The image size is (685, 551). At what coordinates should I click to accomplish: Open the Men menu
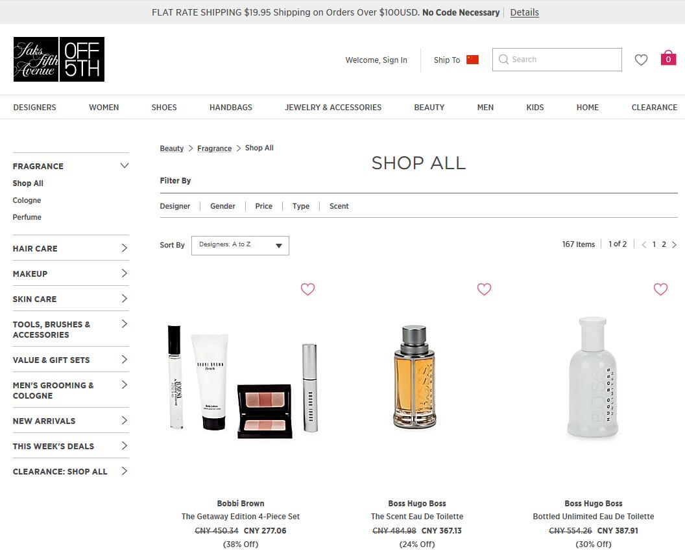point(485,108)
